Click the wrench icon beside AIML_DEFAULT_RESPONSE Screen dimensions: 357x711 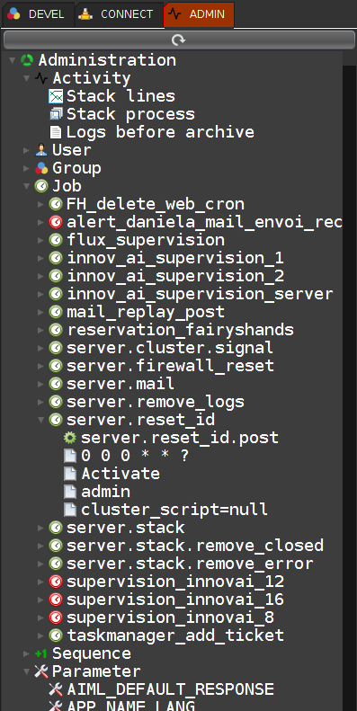click(56, 689)
